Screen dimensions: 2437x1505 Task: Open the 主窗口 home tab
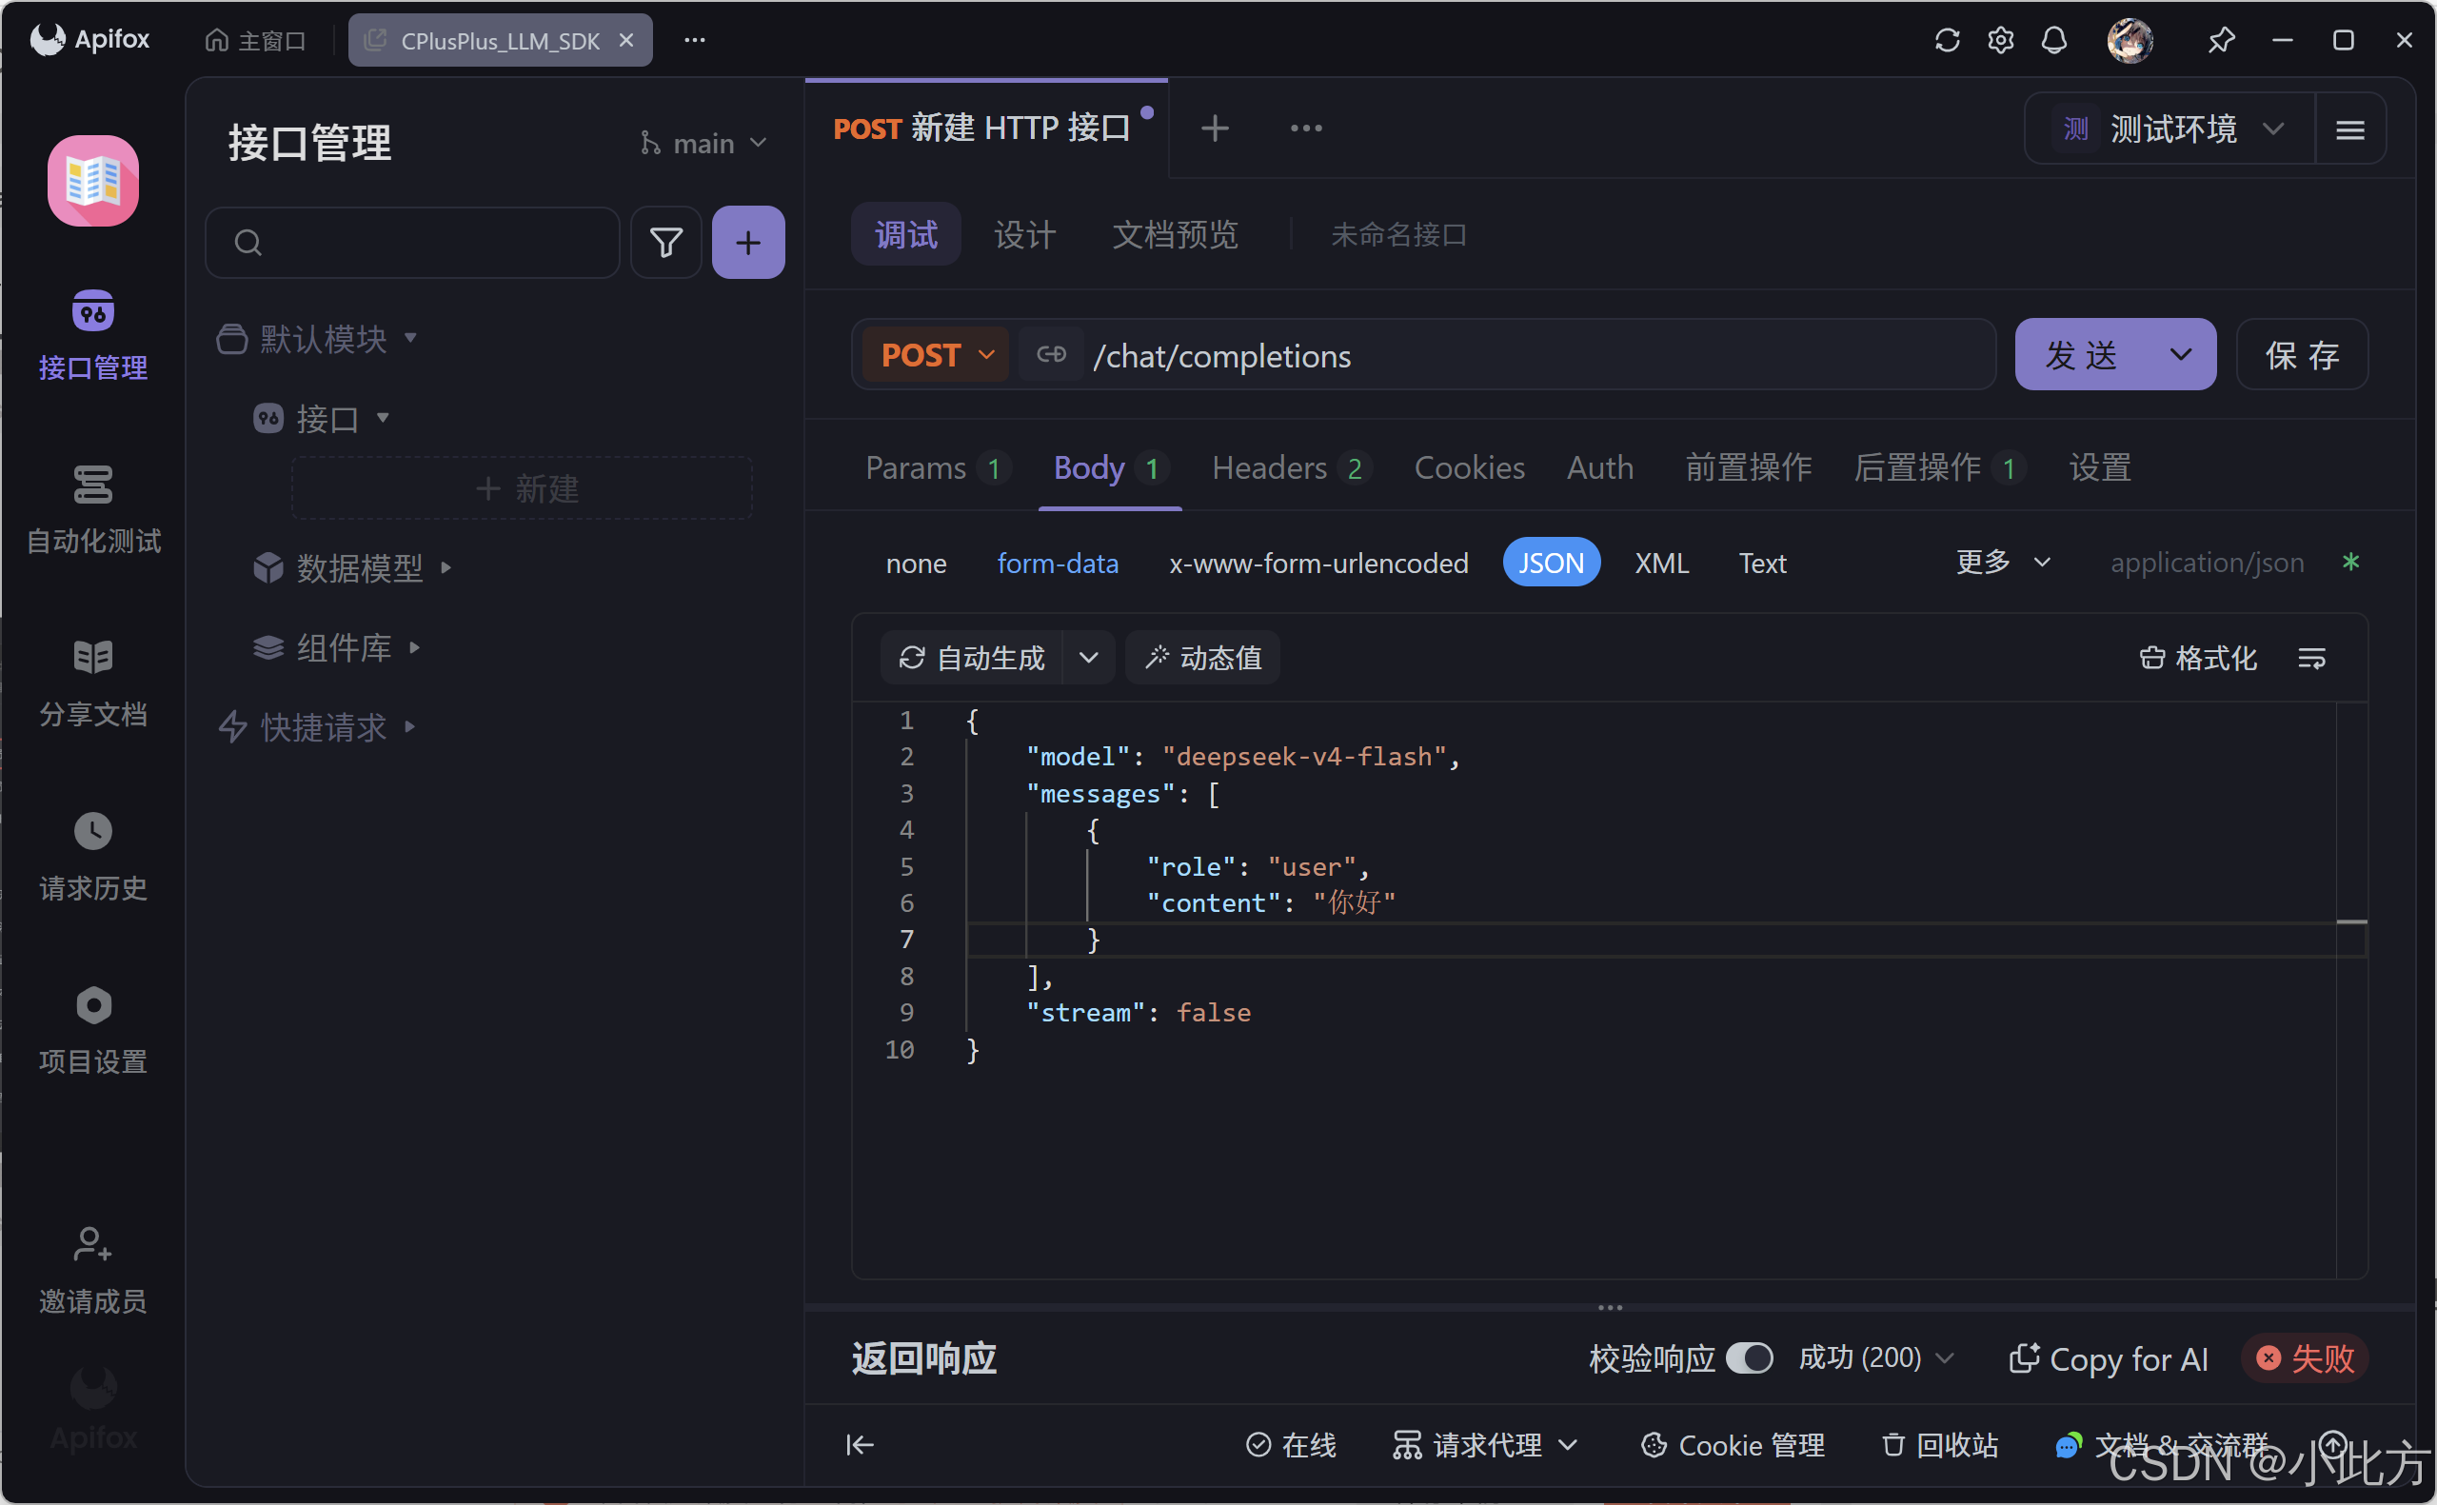click(x=255, y=41)
